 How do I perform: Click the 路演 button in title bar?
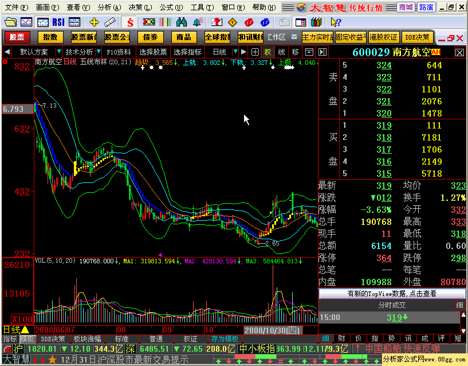coord(426,7)
